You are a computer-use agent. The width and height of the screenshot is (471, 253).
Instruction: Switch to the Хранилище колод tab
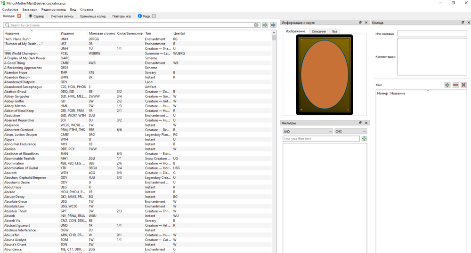(x=93, y=16)
